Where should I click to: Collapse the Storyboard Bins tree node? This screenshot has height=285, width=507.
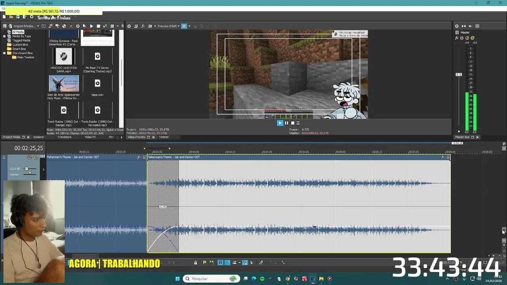click(4, 53)
